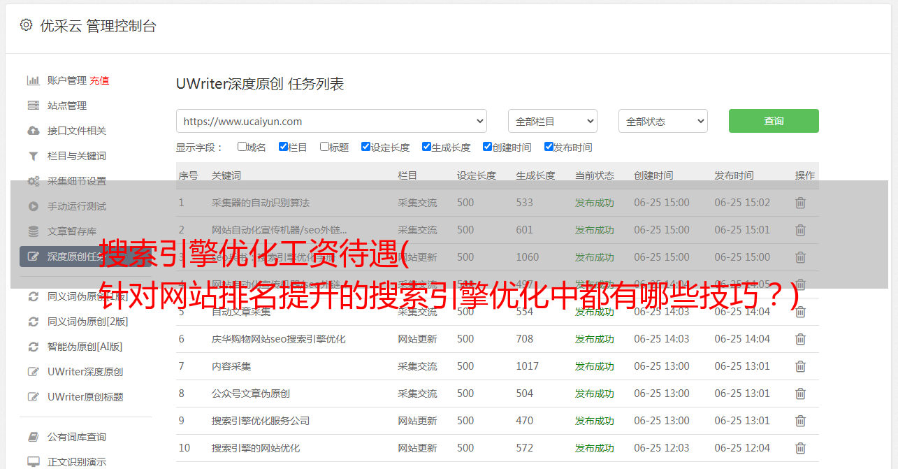Viewport: 898px width, 469px height.
Task: Uncheck the 创建时间 display field checkbox
Action: 487,147
